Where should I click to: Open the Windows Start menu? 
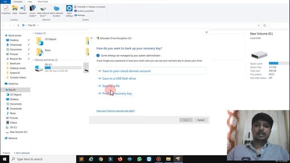[5, 159]
